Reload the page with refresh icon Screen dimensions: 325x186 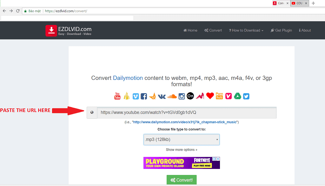tap(18, 11)
